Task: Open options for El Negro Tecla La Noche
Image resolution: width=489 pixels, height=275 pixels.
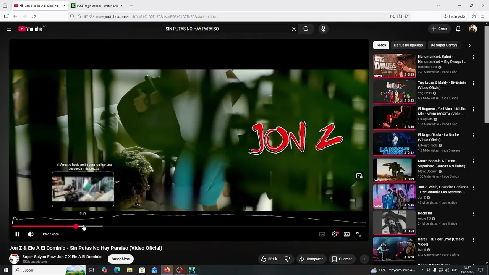Action: tap(473, 136)
